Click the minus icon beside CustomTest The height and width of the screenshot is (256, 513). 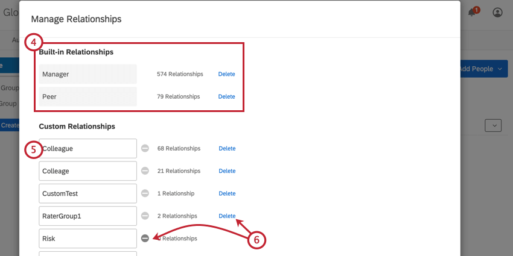145,193
